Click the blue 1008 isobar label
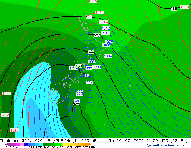This screenshot has width=191, height=148. tap(109, 42)
